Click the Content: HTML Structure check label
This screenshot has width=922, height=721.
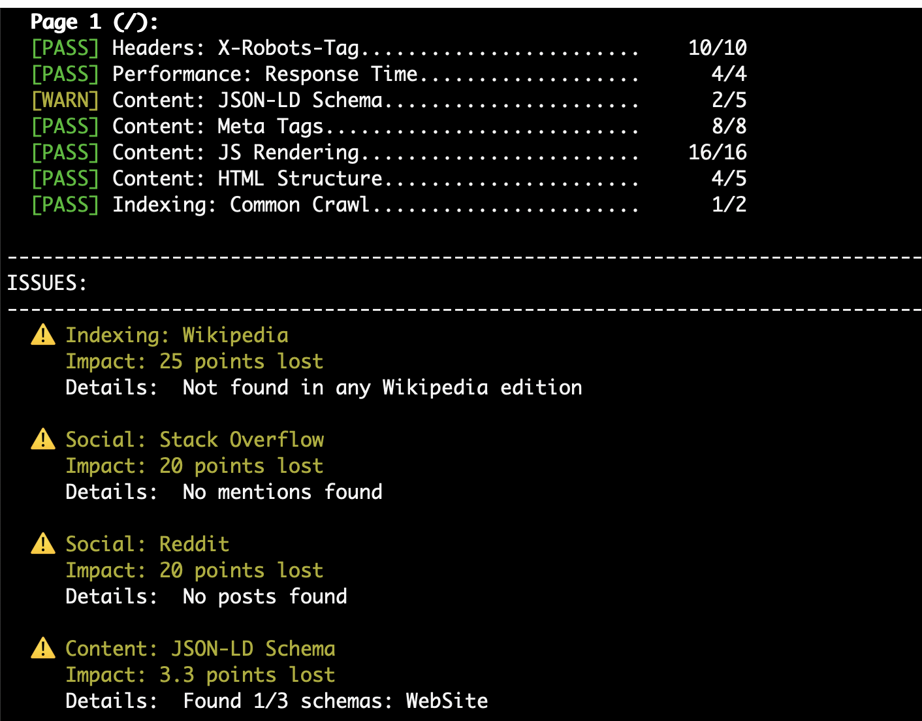[247, 178]
